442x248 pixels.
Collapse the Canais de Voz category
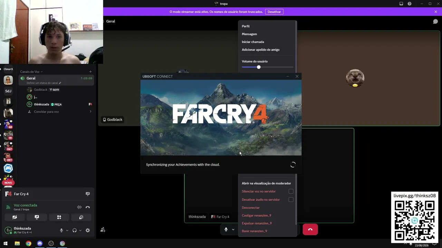(x=31, y=72)
